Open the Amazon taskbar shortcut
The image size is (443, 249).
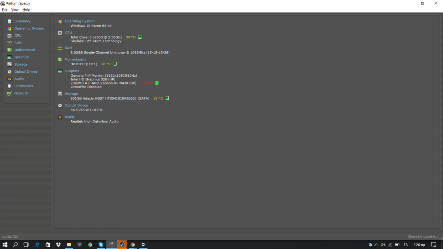79,245
